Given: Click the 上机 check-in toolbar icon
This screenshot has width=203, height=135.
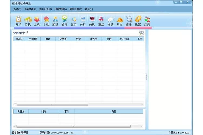Looking at the screenshot, I should pyautogui.click(x=37, y=21).
